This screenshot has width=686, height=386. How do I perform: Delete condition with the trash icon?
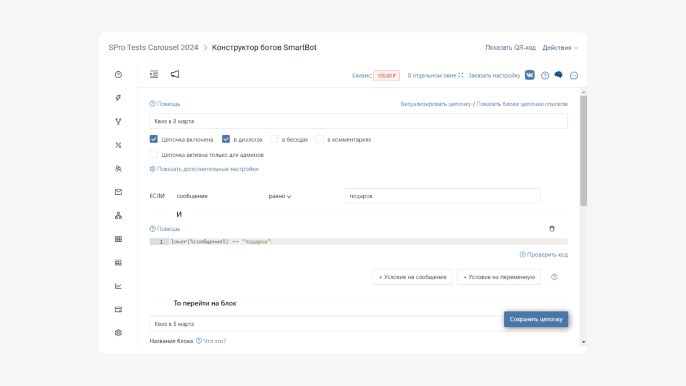[x=552, y=228]
